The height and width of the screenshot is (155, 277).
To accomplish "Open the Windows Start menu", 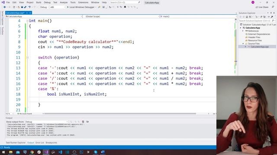I will [x=3, y=152].
